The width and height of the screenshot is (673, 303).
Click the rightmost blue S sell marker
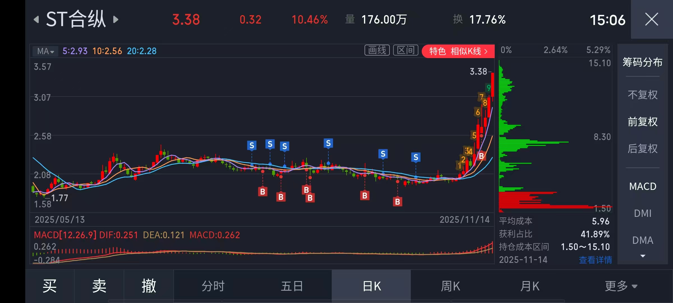point(416,157)
